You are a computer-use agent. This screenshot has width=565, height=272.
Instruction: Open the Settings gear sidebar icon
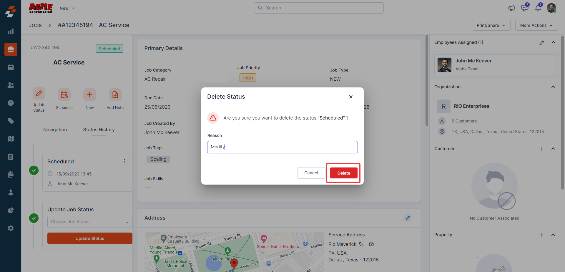coord(11,228)
